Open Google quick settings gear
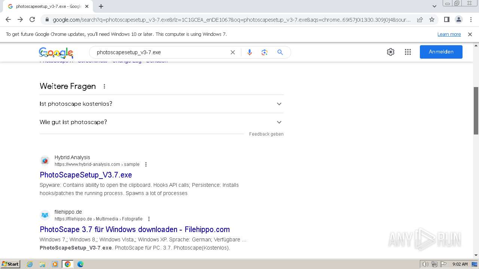 tap(391, 52)
